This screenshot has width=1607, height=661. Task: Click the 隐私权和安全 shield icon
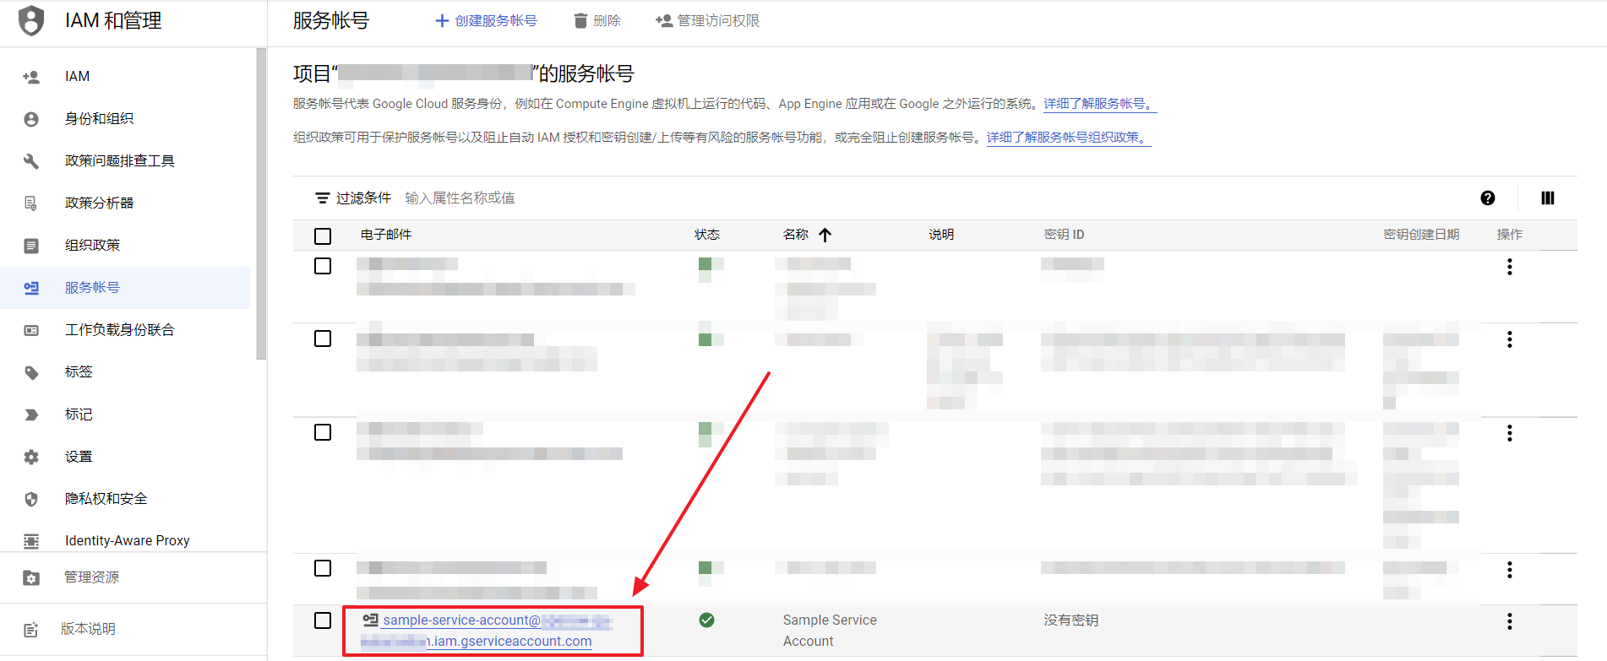[x=31, y=499]
